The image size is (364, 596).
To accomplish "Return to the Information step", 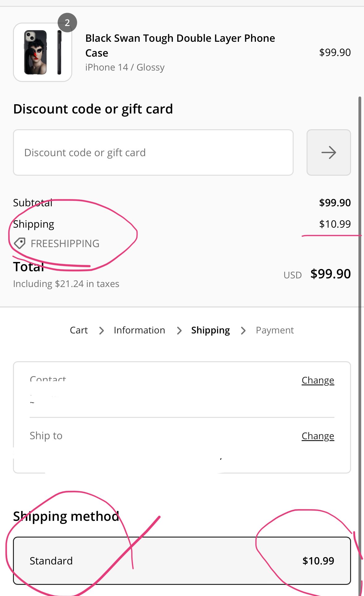I will pos(139,330).
